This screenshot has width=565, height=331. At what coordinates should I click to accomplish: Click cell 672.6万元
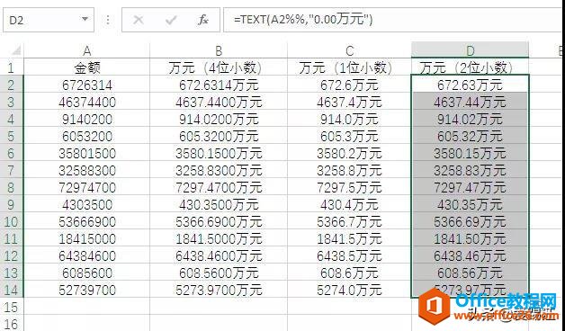tap(349, 85)
